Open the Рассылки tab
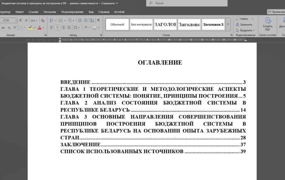The width and height of the screenshot is (285, 180). tap(50, 12)
